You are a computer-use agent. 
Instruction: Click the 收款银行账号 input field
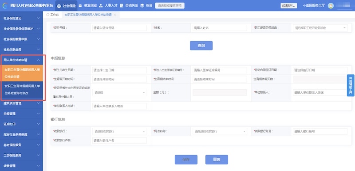320,131
